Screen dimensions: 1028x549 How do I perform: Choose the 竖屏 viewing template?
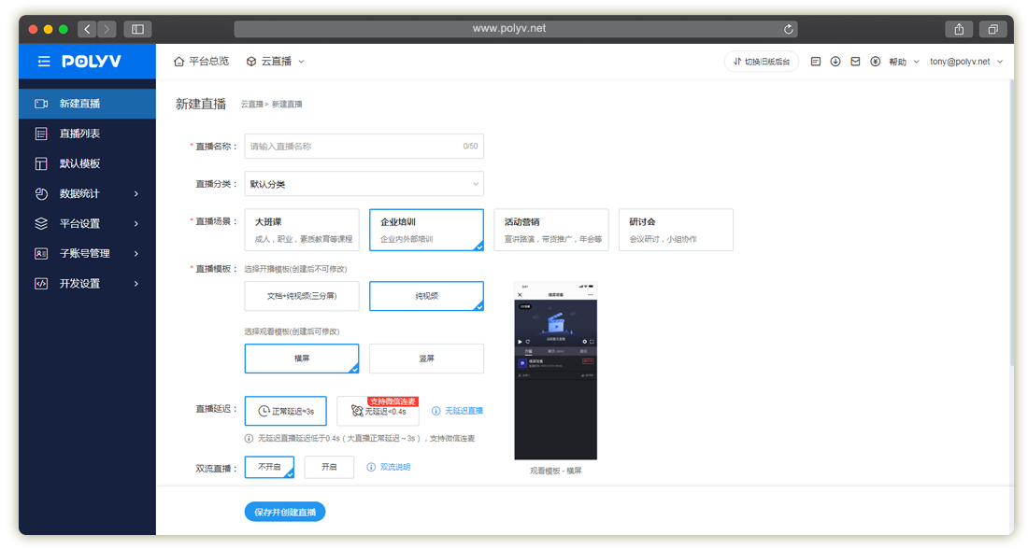pos(426,359)
